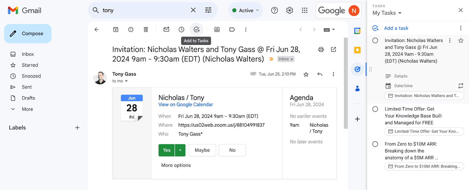The height and width of the screenshot is (190, 469).
Task: Open message more options menu
Action: tap(333, 74)
